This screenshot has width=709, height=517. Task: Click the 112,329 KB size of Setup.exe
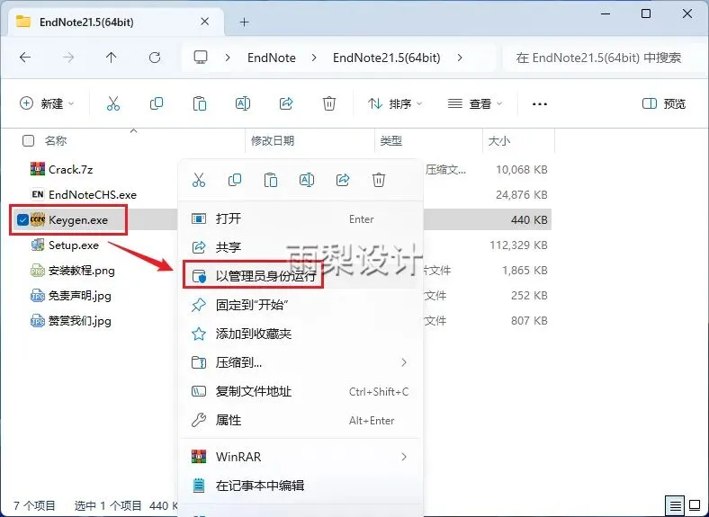pos(518,245)
